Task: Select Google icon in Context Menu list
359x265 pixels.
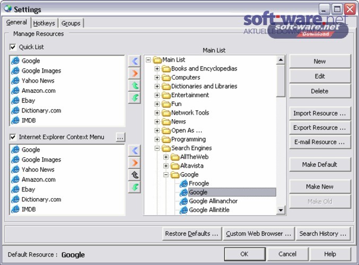Action: (x=15, y=149)
